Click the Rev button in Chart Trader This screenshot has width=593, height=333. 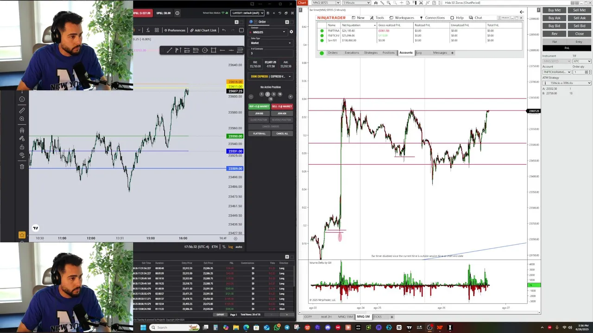coord(554,34)
